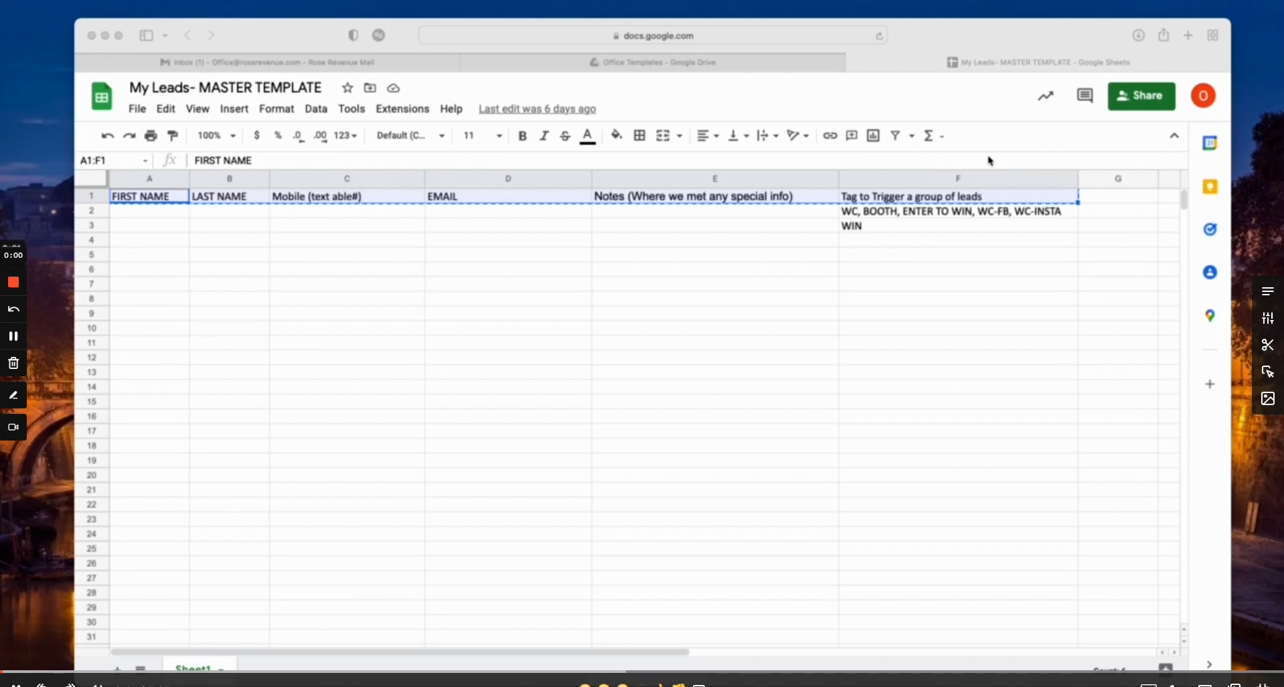Insert a comment from the toolbar
This screenshot has width=1284, height=687.
click(851, 135)
